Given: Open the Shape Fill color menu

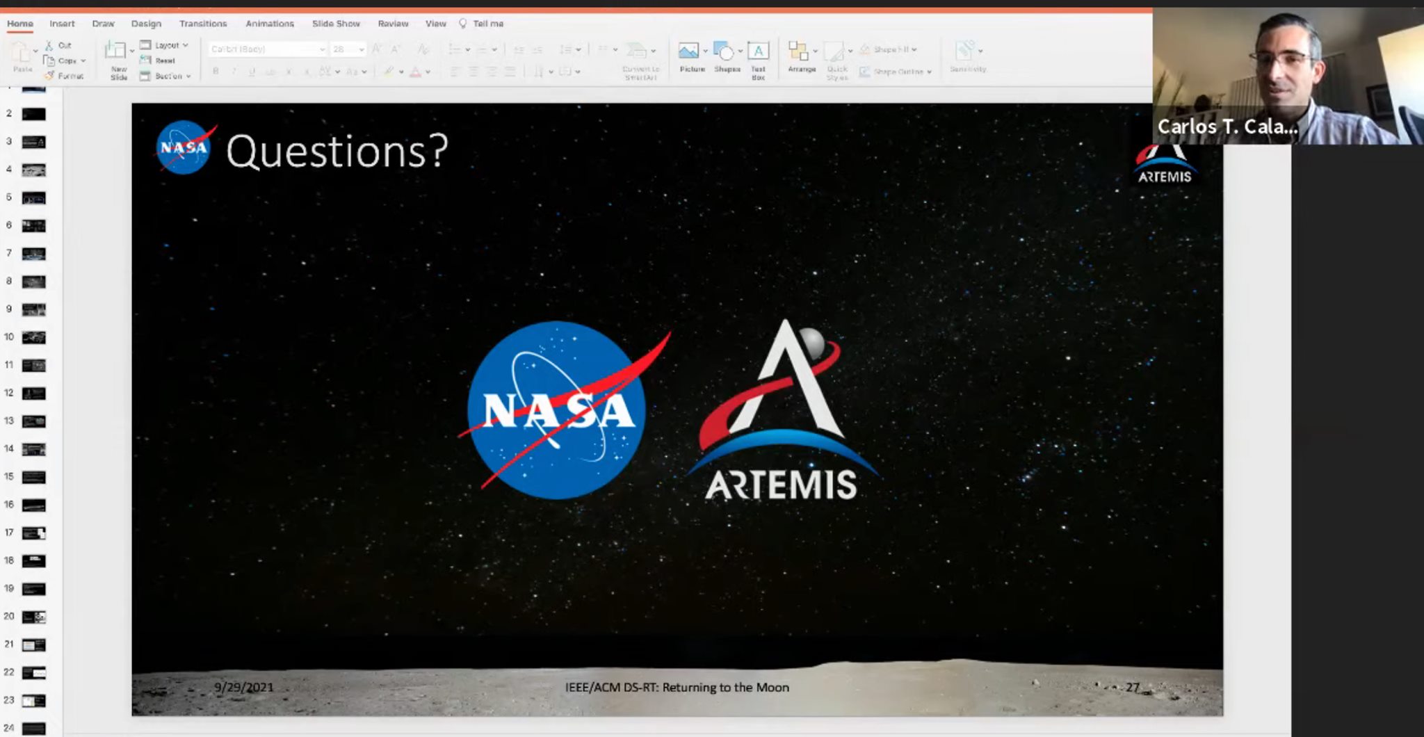Looking at the screenshot, I should 889,49.
